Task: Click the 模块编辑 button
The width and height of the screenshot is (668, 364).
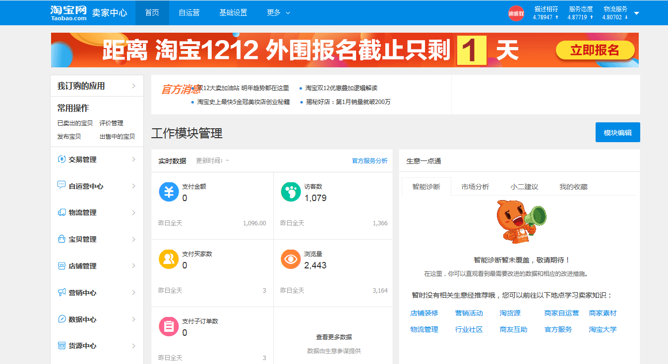Action: [617, 132]
